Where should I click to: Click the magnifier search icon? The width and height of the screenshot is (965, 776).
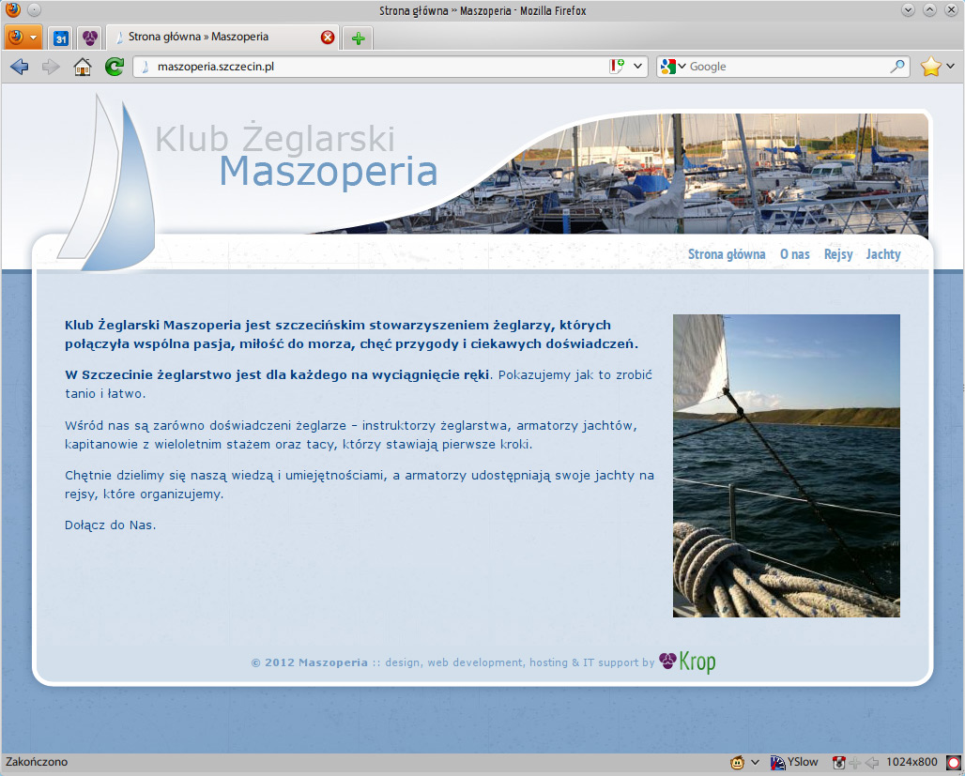point(897,67)
